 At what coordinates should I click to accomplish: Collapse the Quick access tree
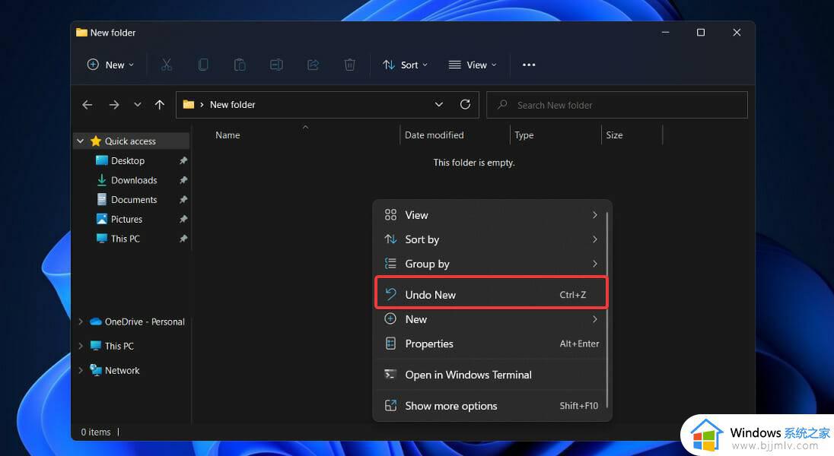coord(81,141)
